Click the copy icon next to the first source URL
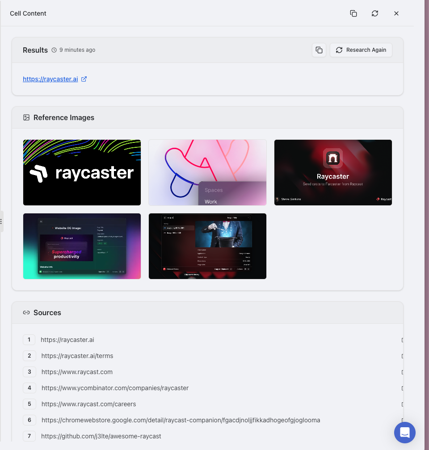This screenshot has width=429, height=450. [x=402, y=340]
